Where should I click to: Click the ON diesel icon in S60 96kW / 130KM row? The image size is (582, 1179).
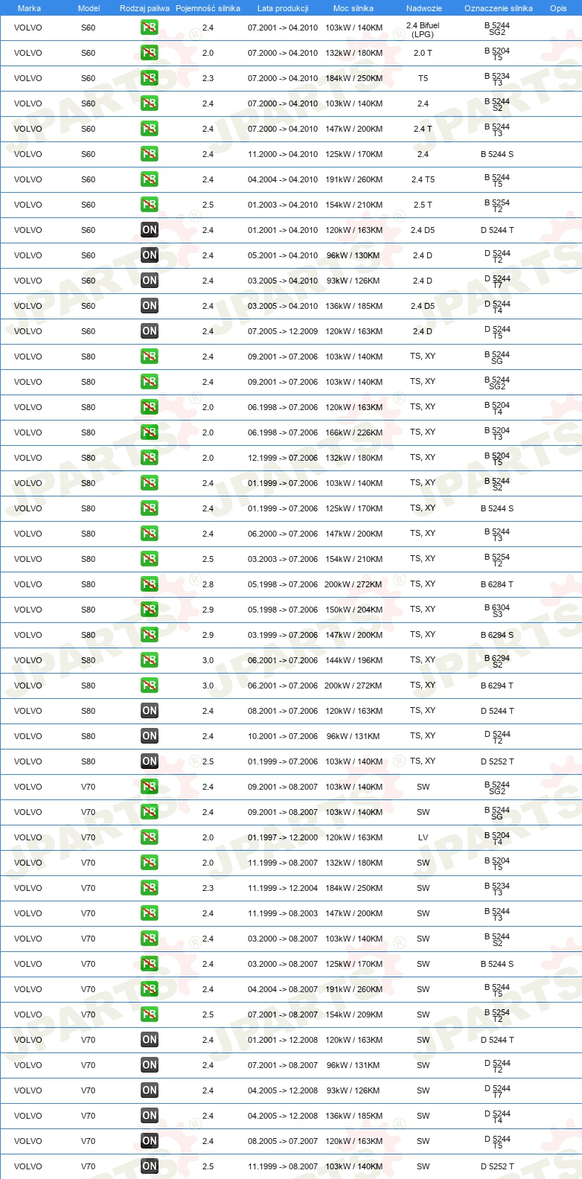tap(150, 255)
